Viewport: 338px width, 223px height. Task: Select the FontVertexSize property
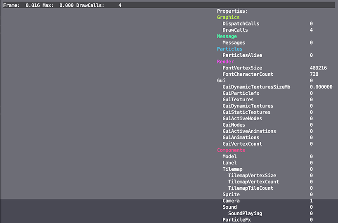[242, 67]
